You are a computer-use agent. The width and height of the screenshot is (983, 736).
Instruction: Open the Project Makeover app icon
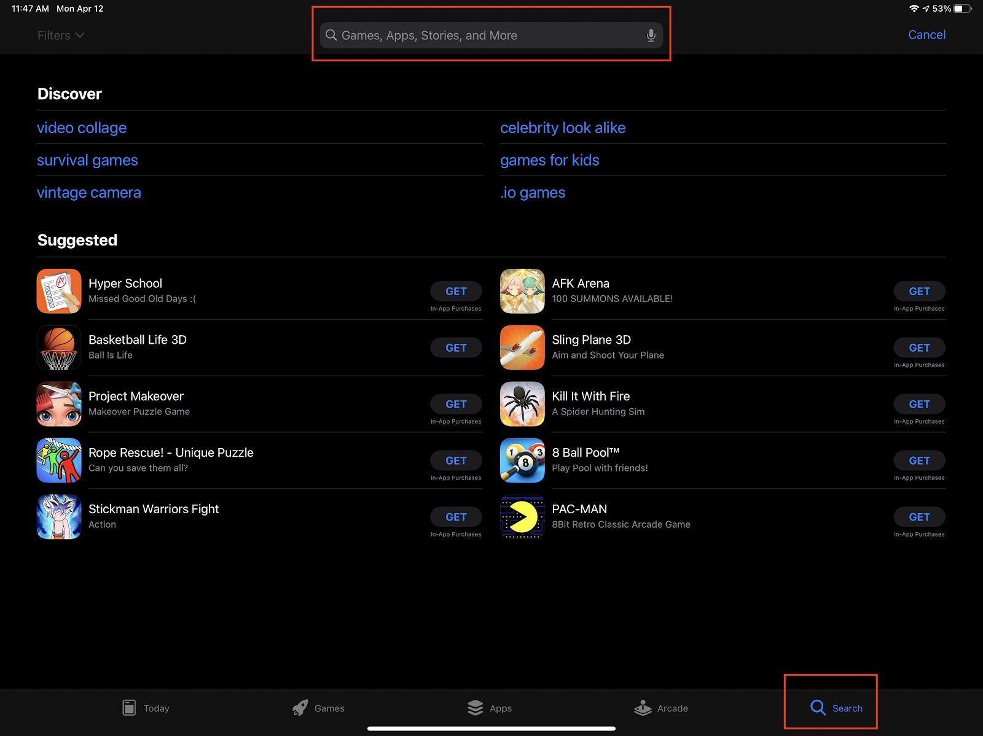pyautogui.click(x=59, y=404)
